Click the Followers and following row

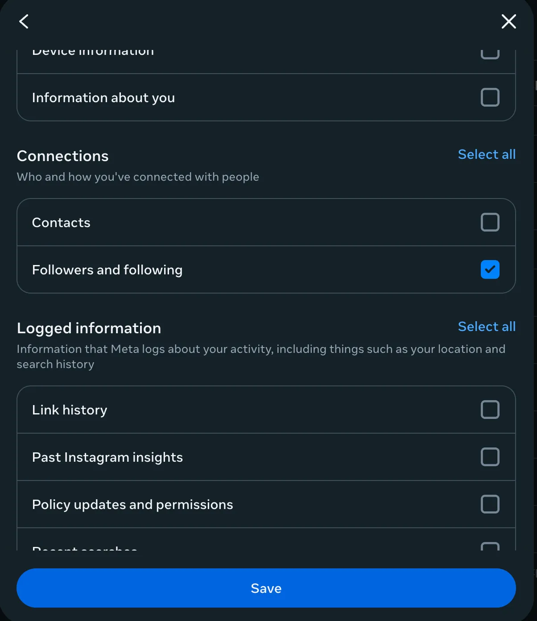click(178, 269)
